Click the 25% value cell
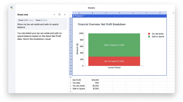Screen dimensions: 183x102 tap(93, 83)
